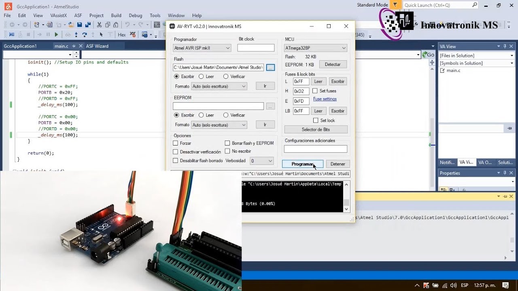The height and width of the screenshot is (291, 518).
Task: Click the Open File folder icon
Action: (71, 25)
